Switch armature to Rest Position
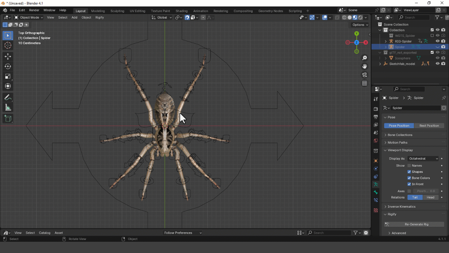This screenshot has height=253, width=449. click(429, 125)
